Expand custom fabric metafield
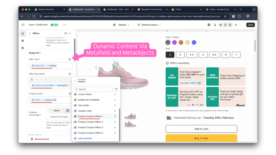 coord(95,94)
